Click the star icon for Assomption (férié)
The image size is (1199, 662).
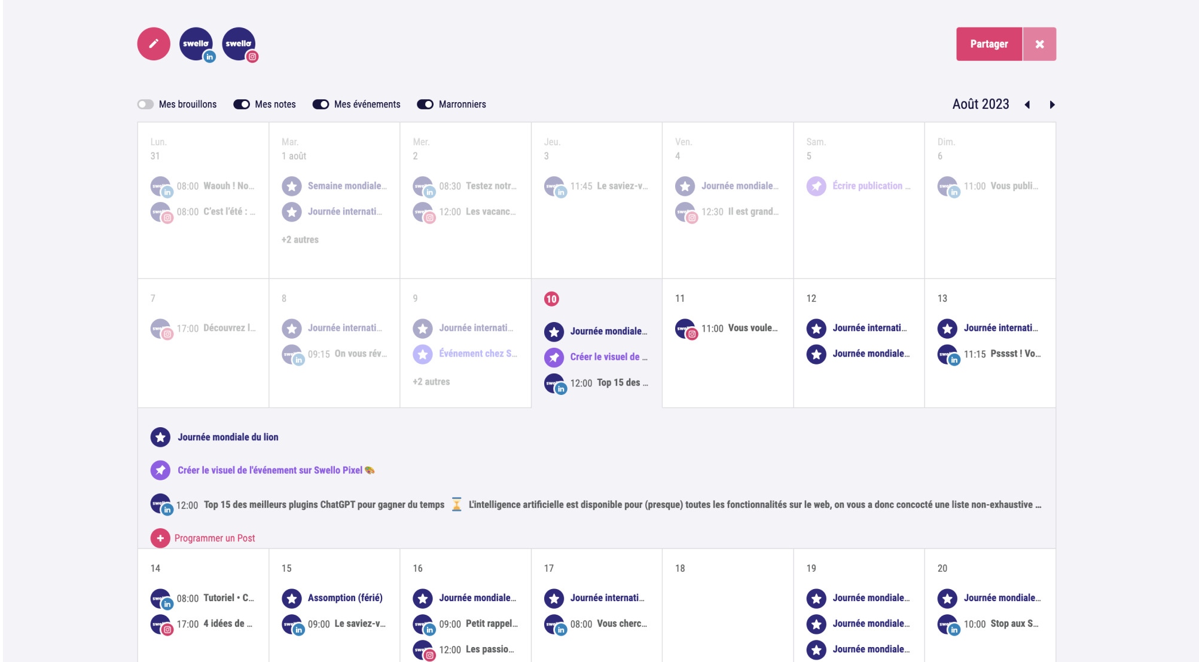pos(292,598)
